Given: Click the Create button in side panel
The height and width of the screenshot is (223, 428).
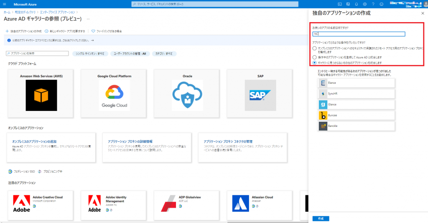Looking at the screenshot, I should pyautogui.click(x=321, y=219).
